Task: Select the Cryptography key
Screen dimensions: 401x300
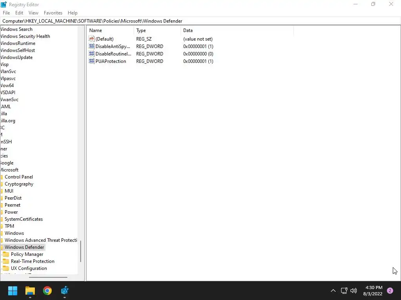Action: tap(19, 184)
